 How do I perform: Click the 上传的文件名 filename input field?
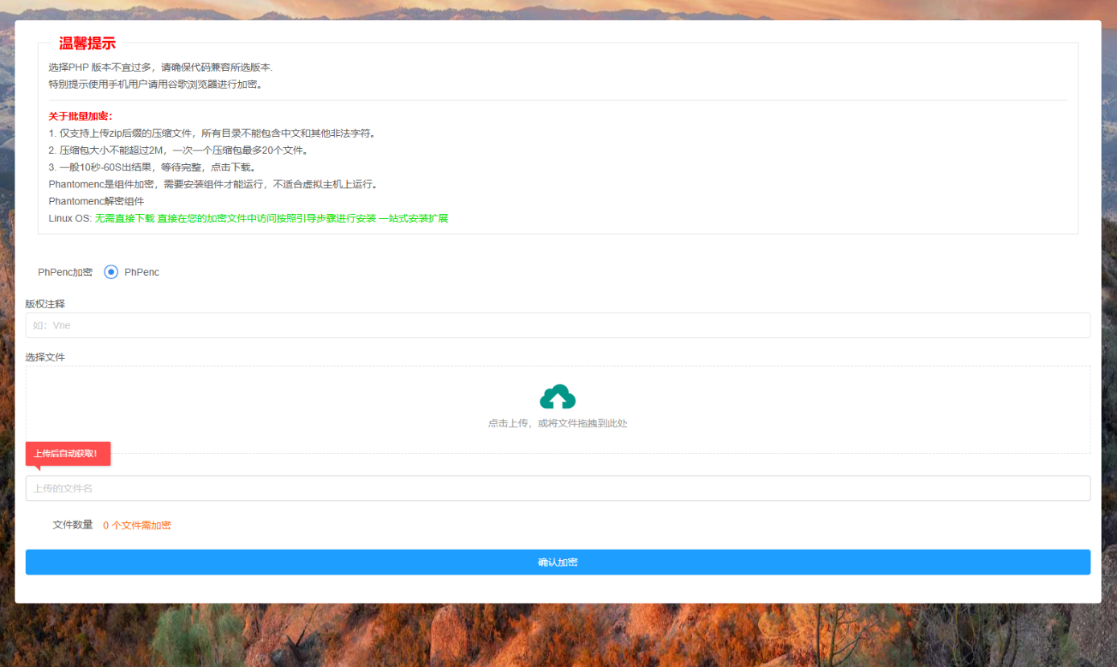tap(558, 488)
